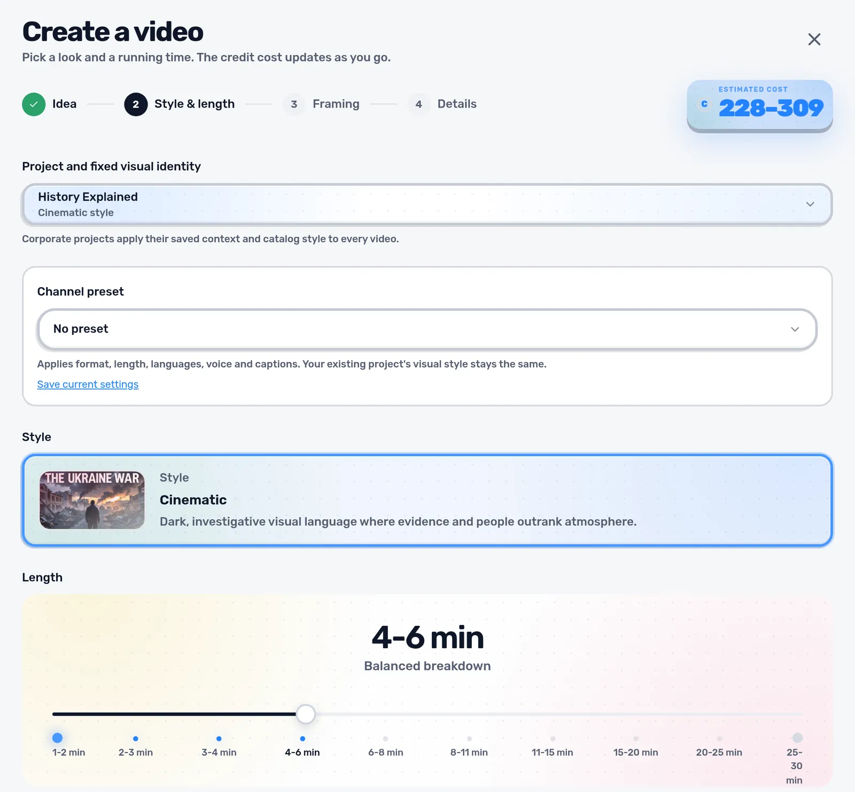This screenshot has width=855, height=792.
Task: Click the 6-8 min label
Action: (386, 752)
